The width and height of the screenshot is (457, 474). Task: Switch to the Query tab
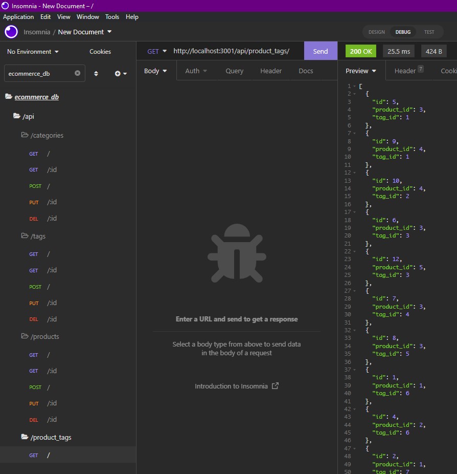(x=235, y=71)
